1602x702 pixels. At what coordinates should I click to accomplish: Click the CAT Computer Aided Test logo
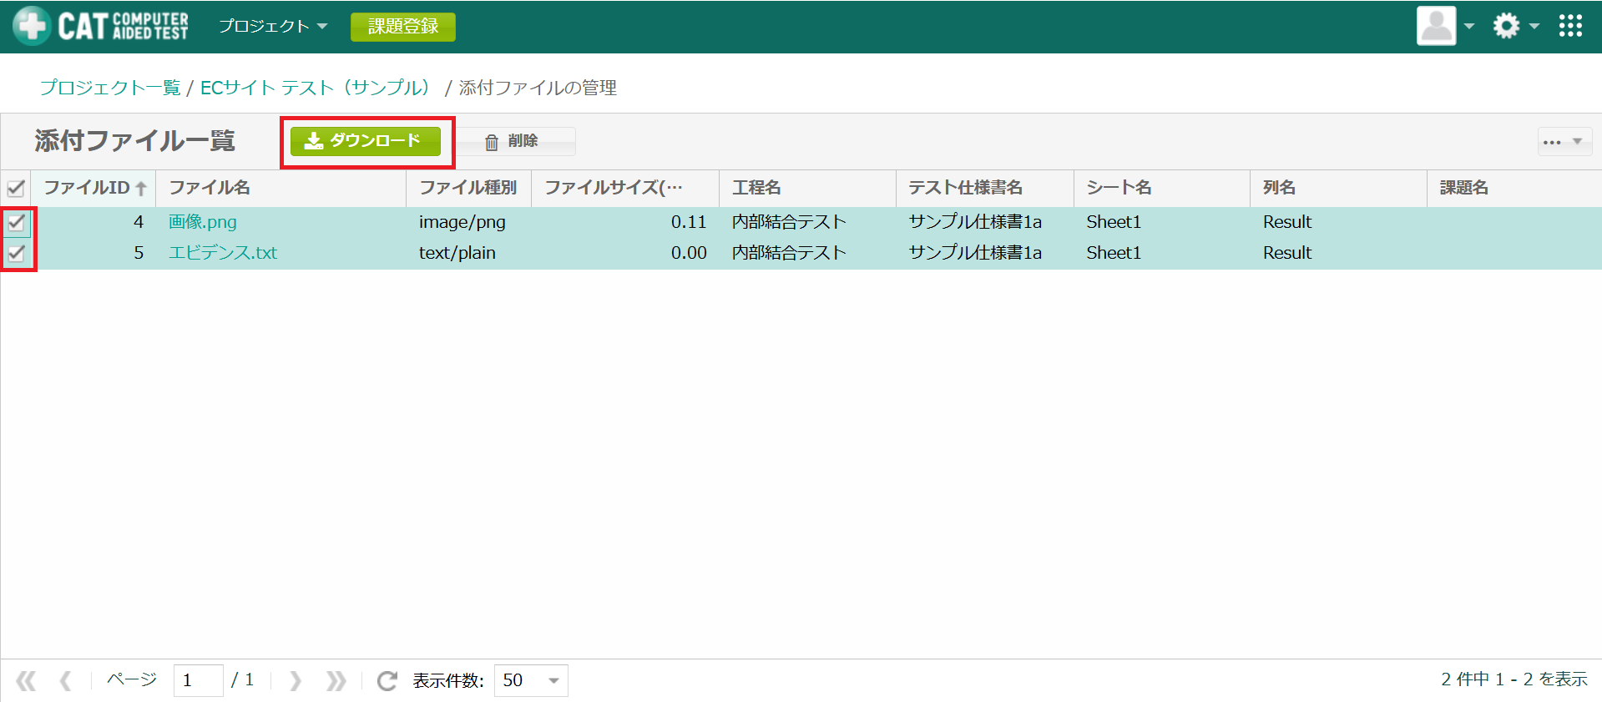click(x=101, y=26)
